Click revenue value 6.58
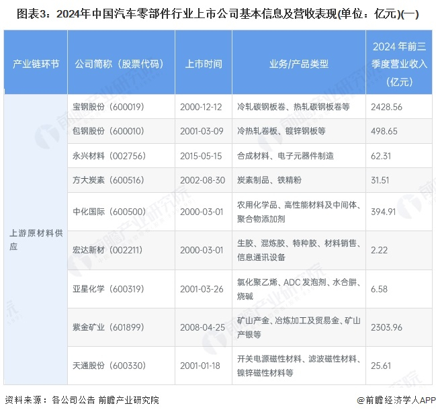The height and width of the screenshot is (414, 436). 380,289
